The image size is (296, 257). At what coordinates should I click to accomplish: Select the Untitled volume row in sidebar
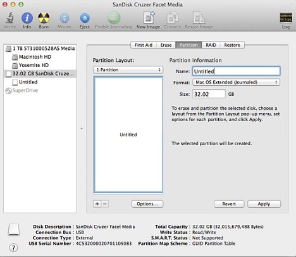pyautogui.click(x=40, y=82)
